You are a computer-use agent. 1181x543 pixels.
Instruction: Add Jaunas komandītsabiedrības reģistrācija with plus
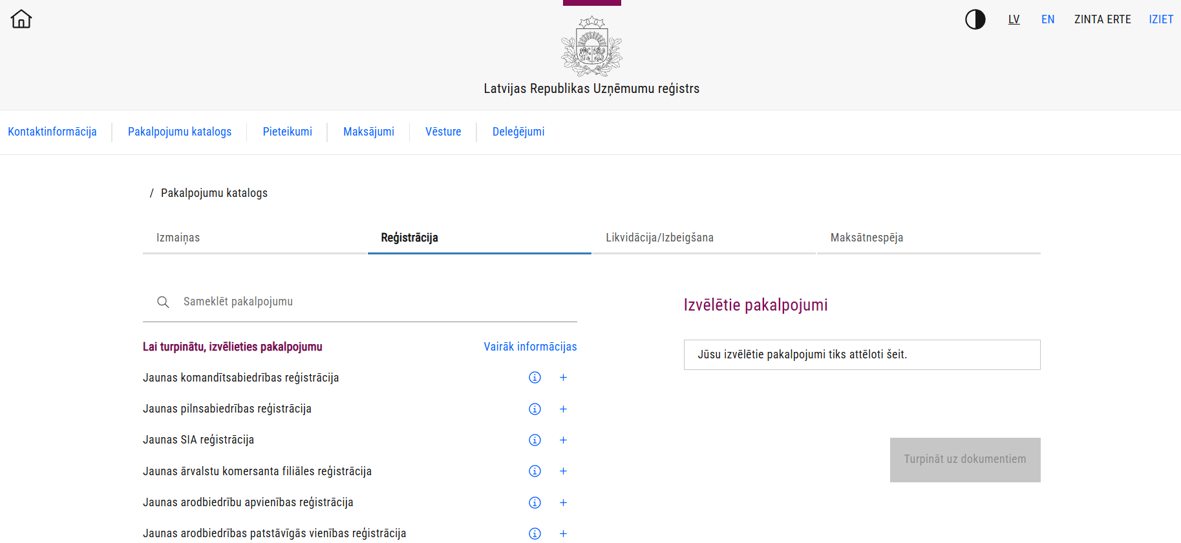coord(563,378)
